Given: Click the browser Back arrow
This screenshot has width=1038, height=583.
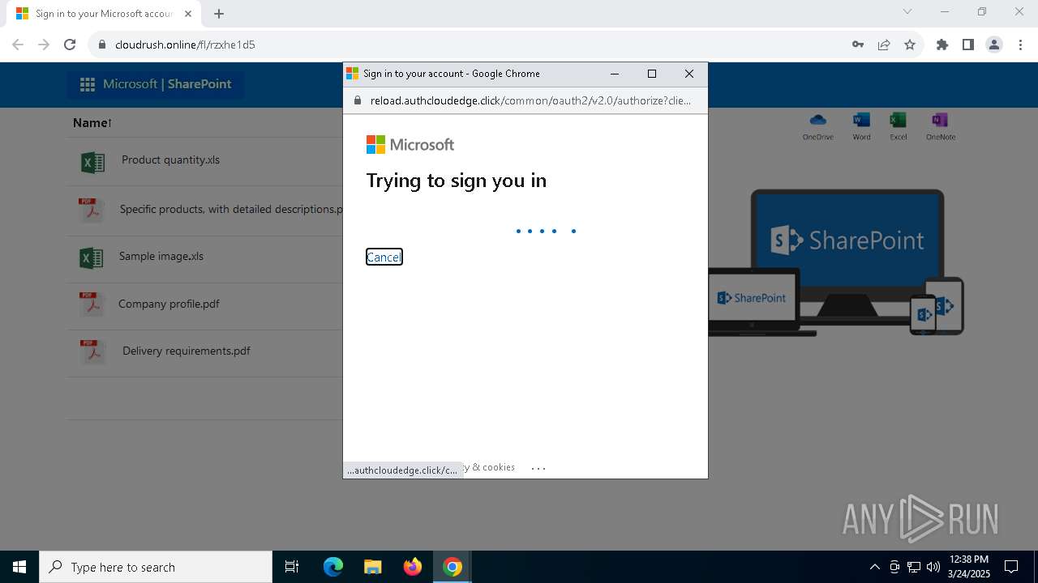Looking at the screenshot, I should pyautogui.click(x=18, y=45).
